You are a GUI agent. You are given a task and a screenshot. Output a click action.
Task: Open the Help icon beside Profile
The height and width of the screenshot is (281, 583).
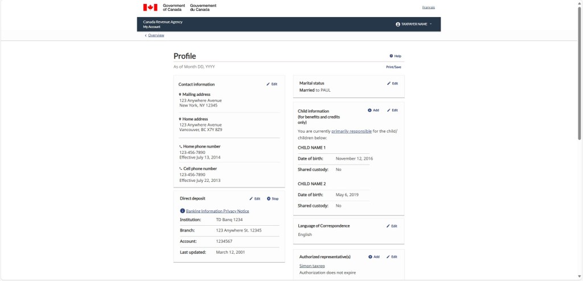(x=395, y=56)
